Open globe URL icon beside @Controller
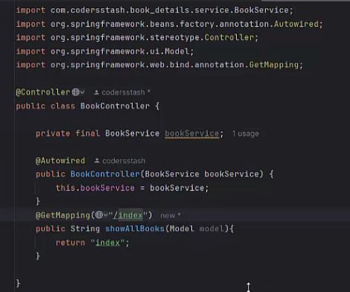This screenshot has height=292, width=350. click(76, 92)
